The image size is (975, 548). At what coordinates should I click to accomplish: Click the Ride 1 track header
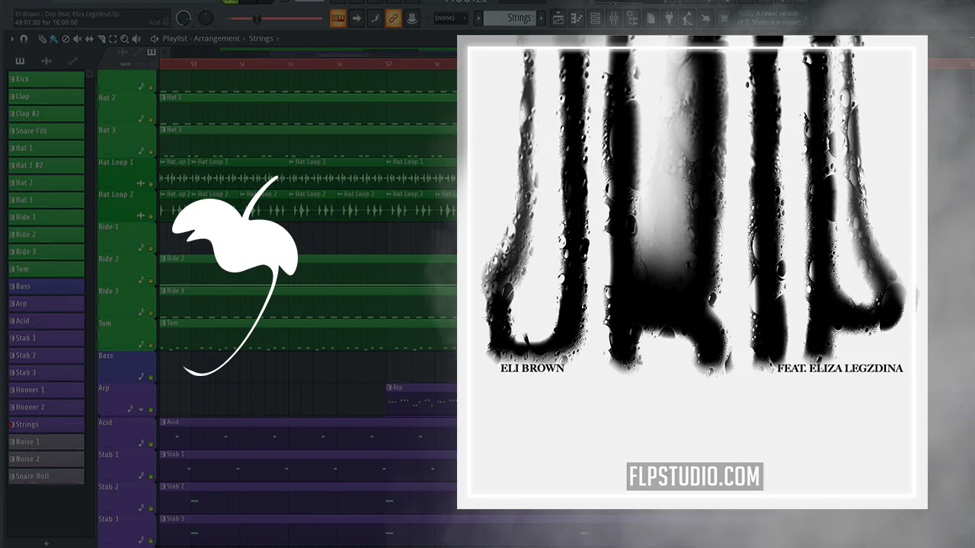127,238
